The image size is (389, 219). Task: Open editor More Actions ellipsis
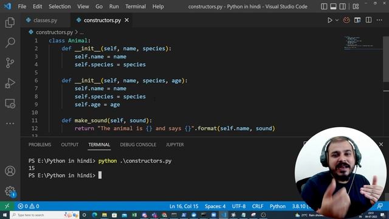point(379,20)
